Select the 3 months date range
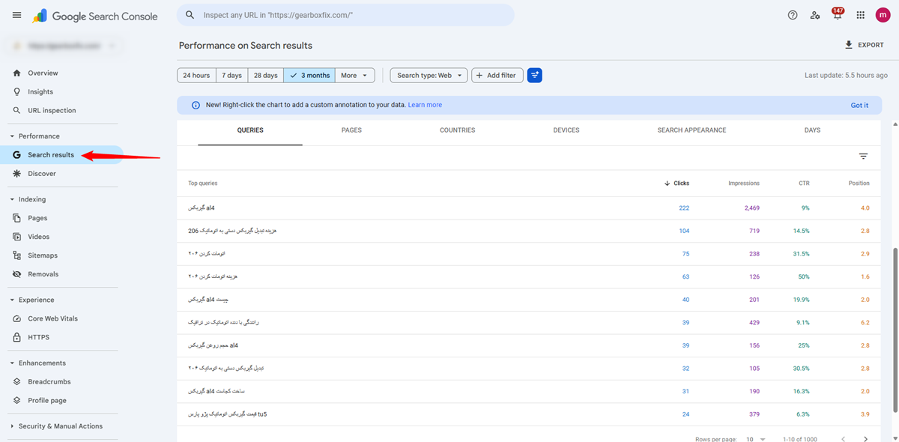The width and height of the screenshot is (899, 442). [x=309, y=76]
